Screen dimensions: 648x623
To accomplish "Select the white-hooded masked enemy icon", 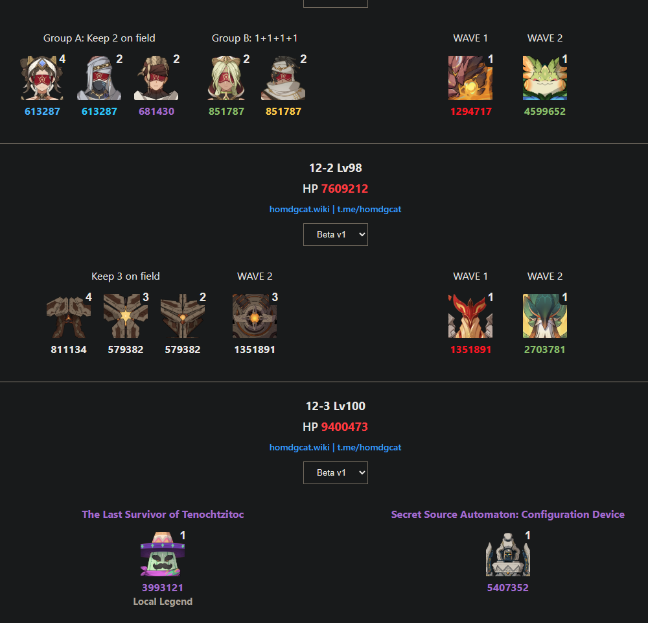I will (99, 78).
